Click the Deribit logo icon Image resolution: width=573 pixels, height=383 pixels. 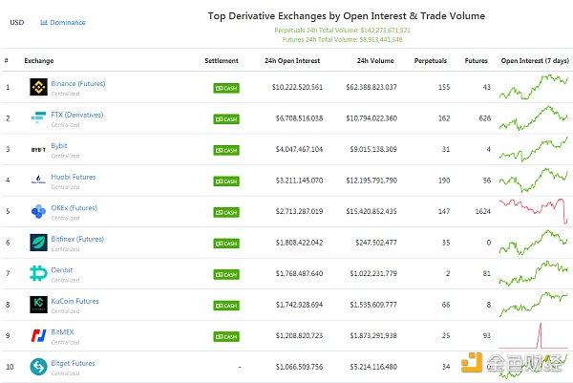point(38,274)
